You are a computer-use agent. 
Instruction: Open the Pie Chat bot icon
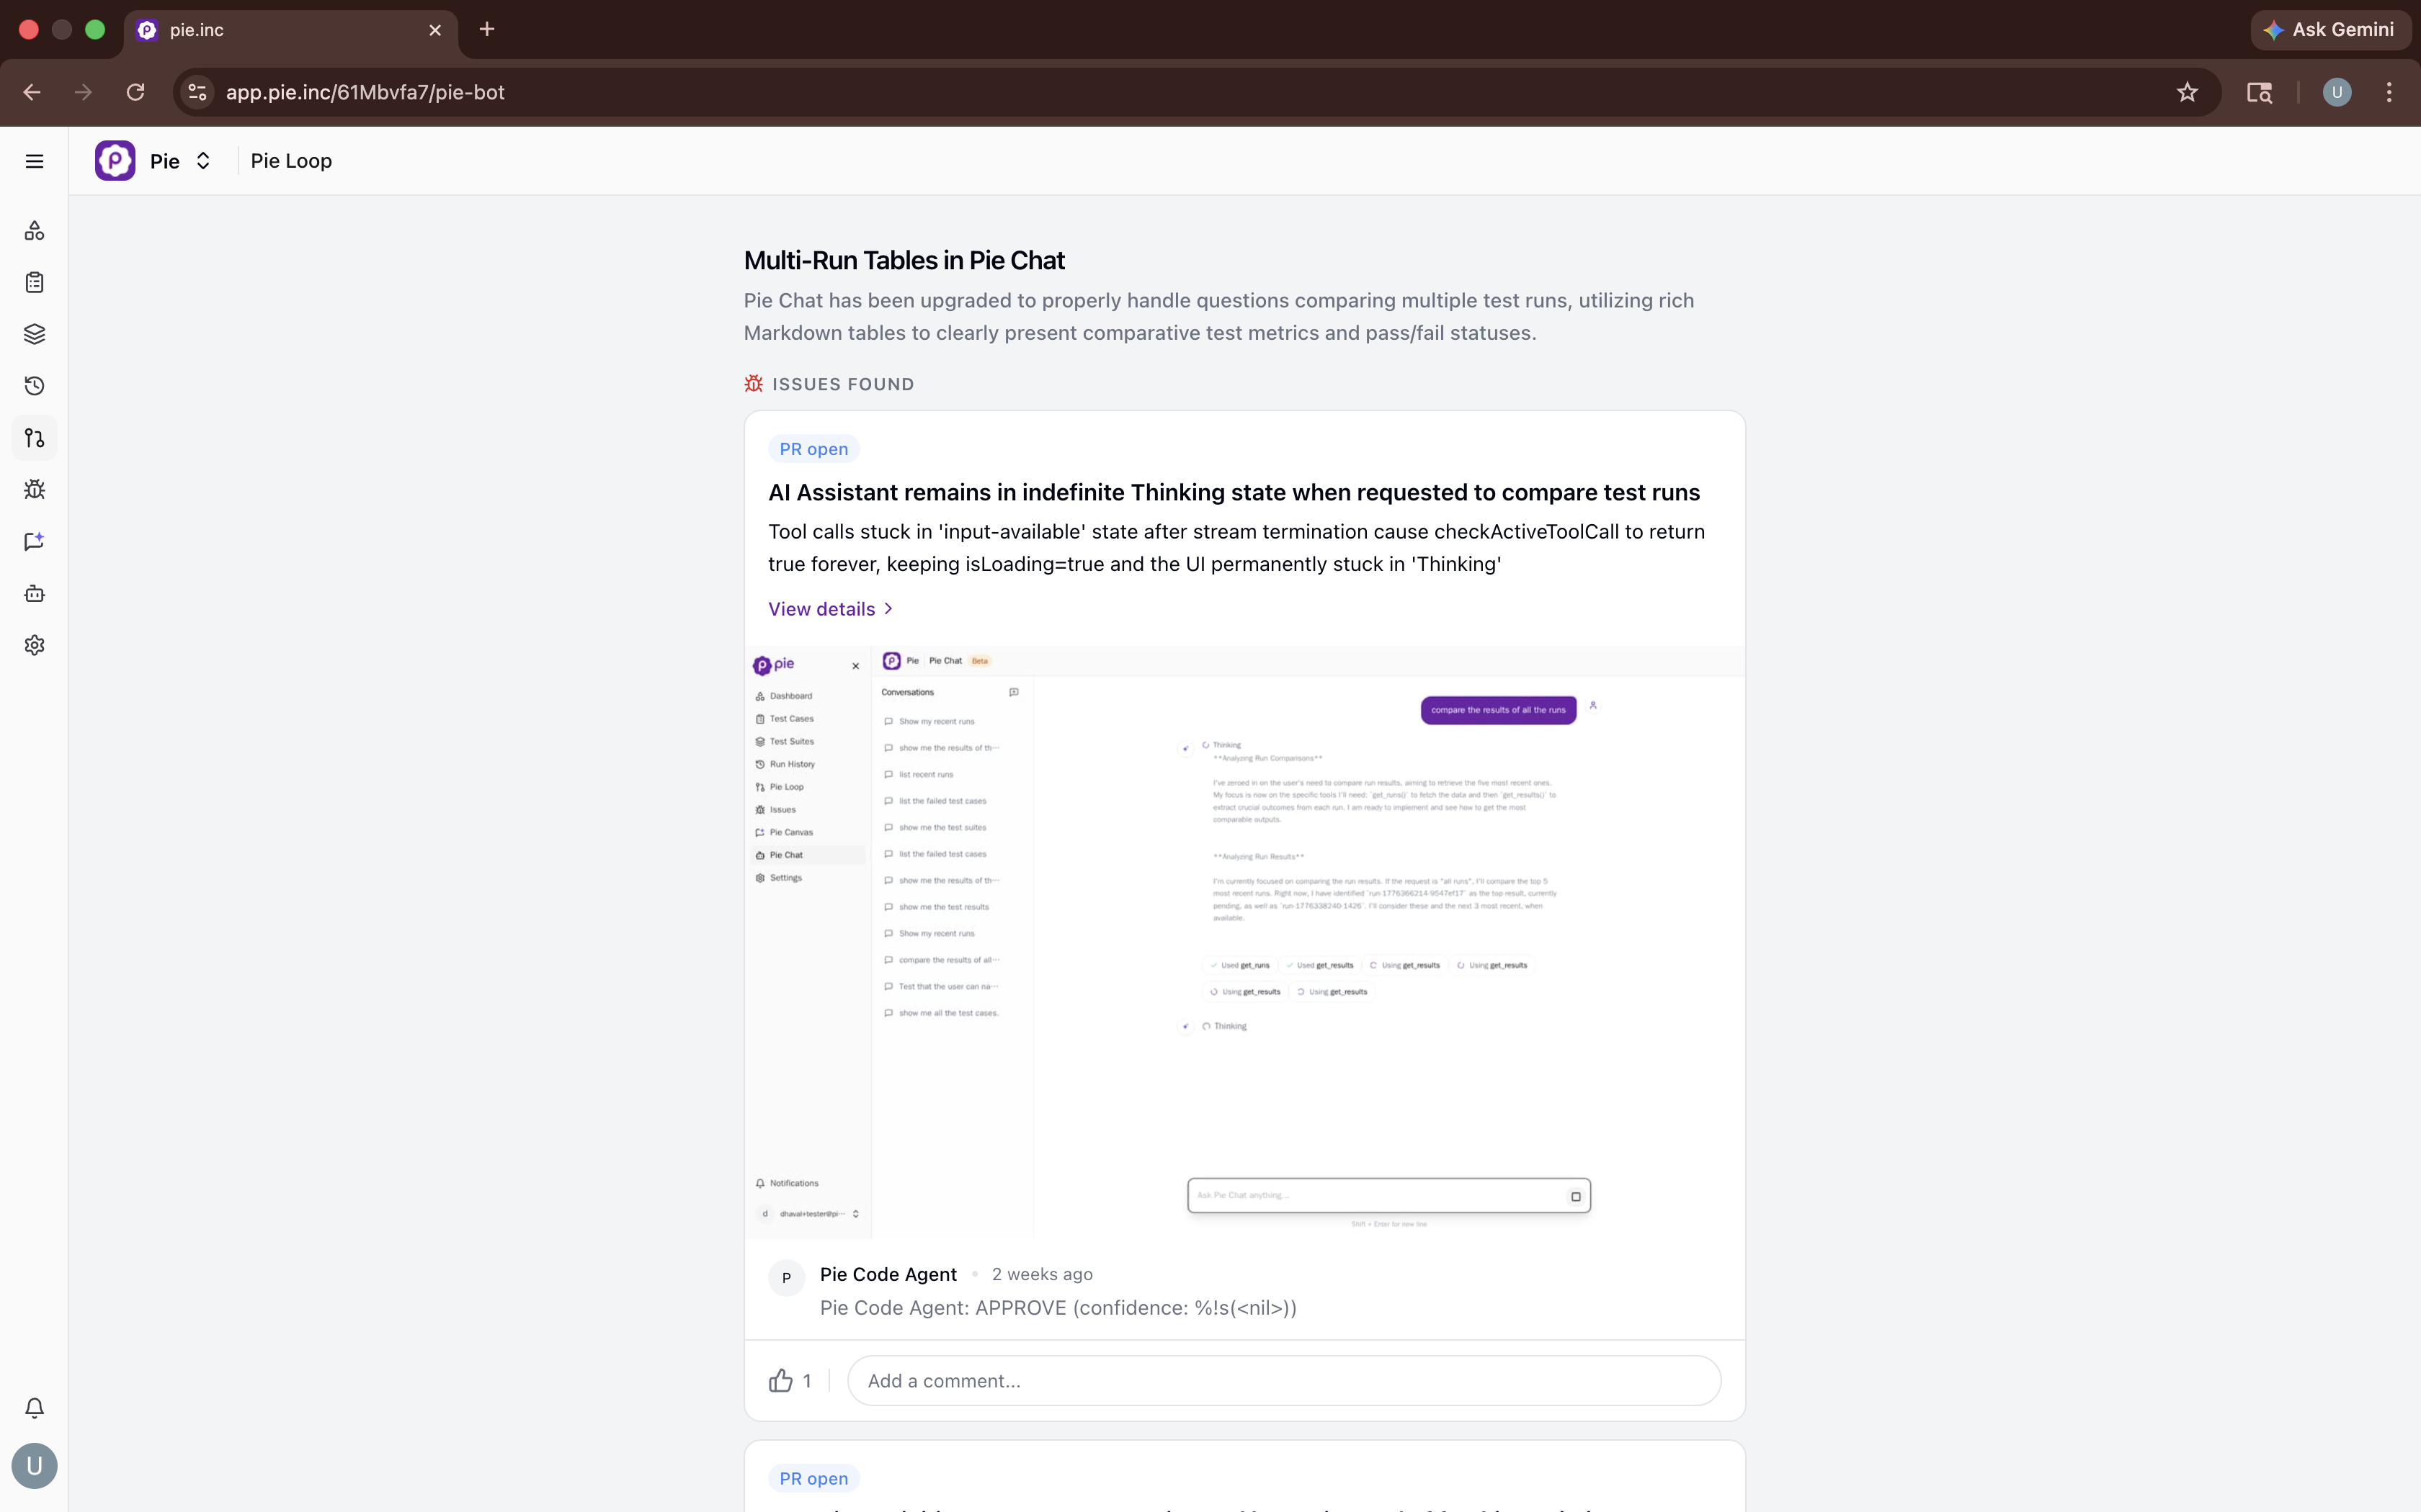pos(34,594)
